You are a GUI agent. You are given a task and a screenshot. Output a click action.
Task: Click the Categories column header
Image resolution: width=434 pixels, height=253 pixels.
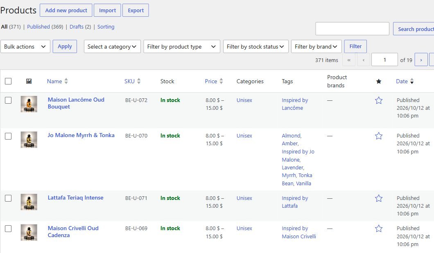(x=250, y=81)
